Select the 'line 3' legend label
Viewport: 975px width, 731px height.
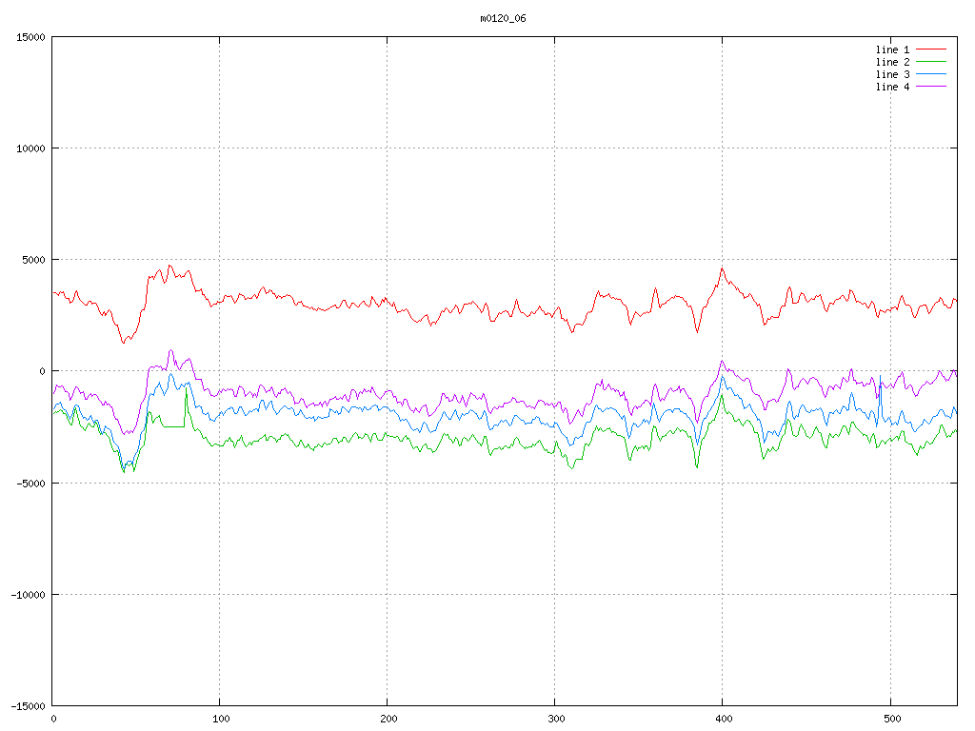pos(892,74)
